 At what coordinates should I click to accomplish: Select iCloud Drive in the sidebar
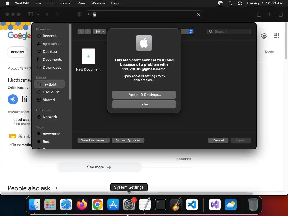pyautogui.click(x=49, y=92)
